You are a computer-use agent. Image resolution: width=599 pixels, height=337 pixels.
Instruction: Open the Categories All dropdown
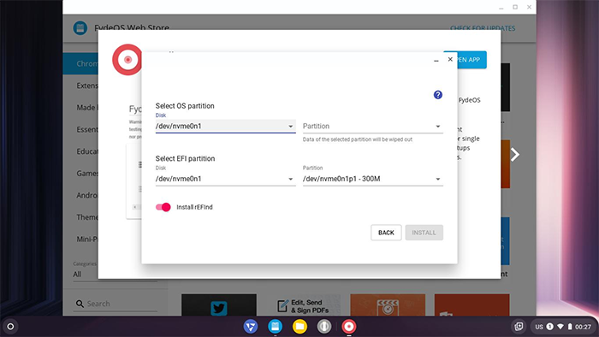tap(115, 274)
